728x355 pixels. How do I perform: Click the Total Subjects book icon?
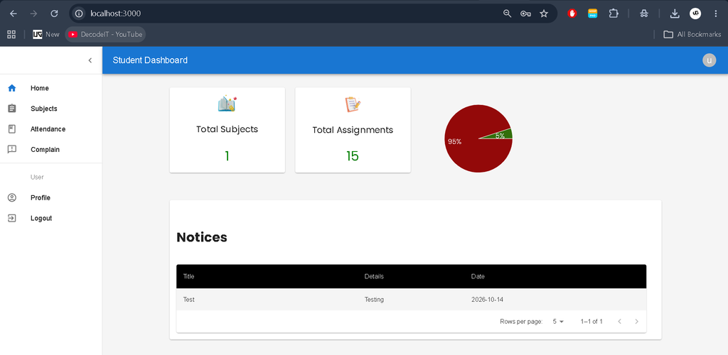tap(227, 104)
